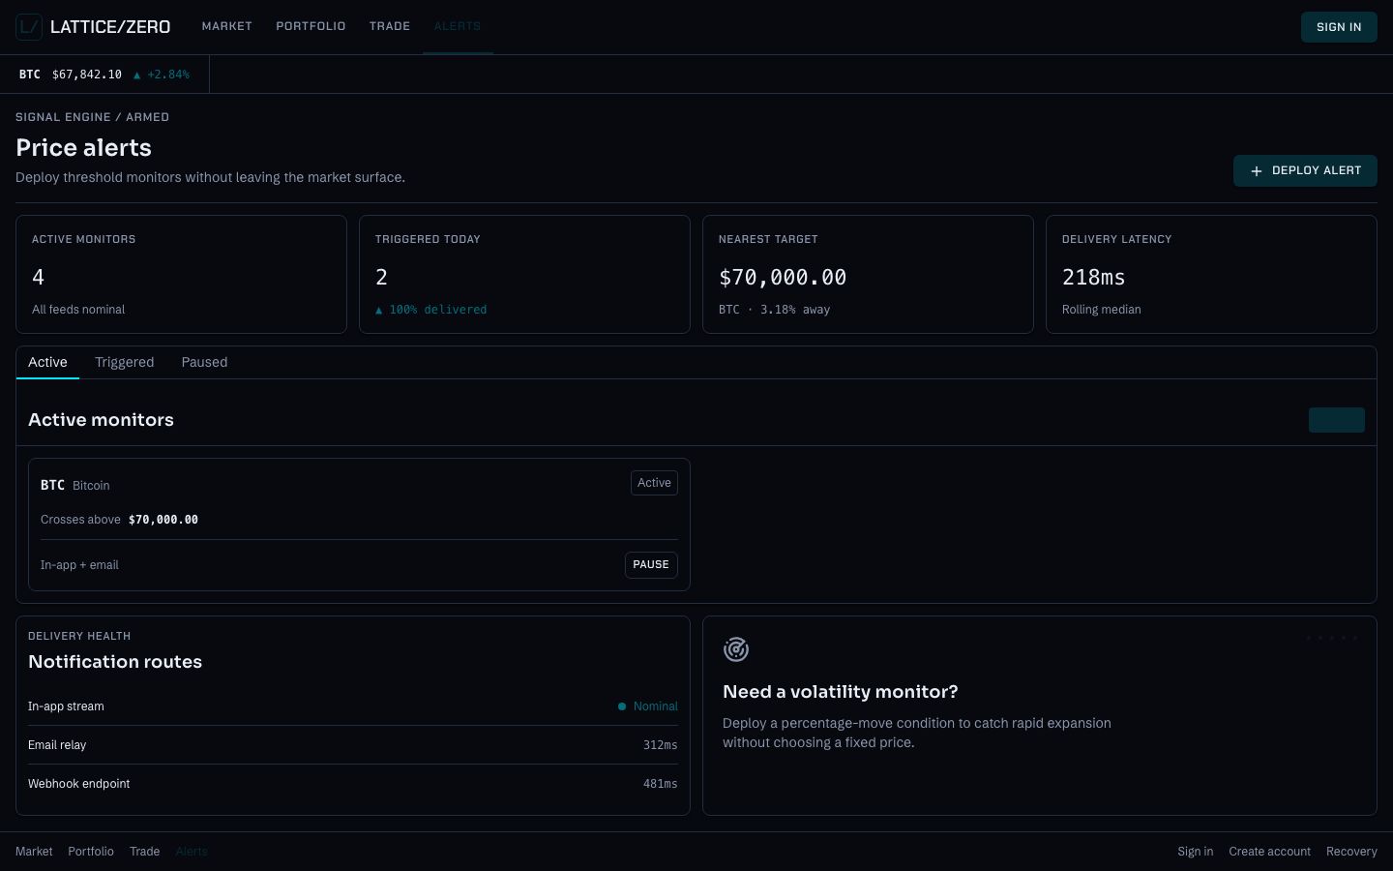This screenshot has width=1393, height=871.
Task: Click the radar target icon above volatility monitor
Action: [x=736, y=649]
